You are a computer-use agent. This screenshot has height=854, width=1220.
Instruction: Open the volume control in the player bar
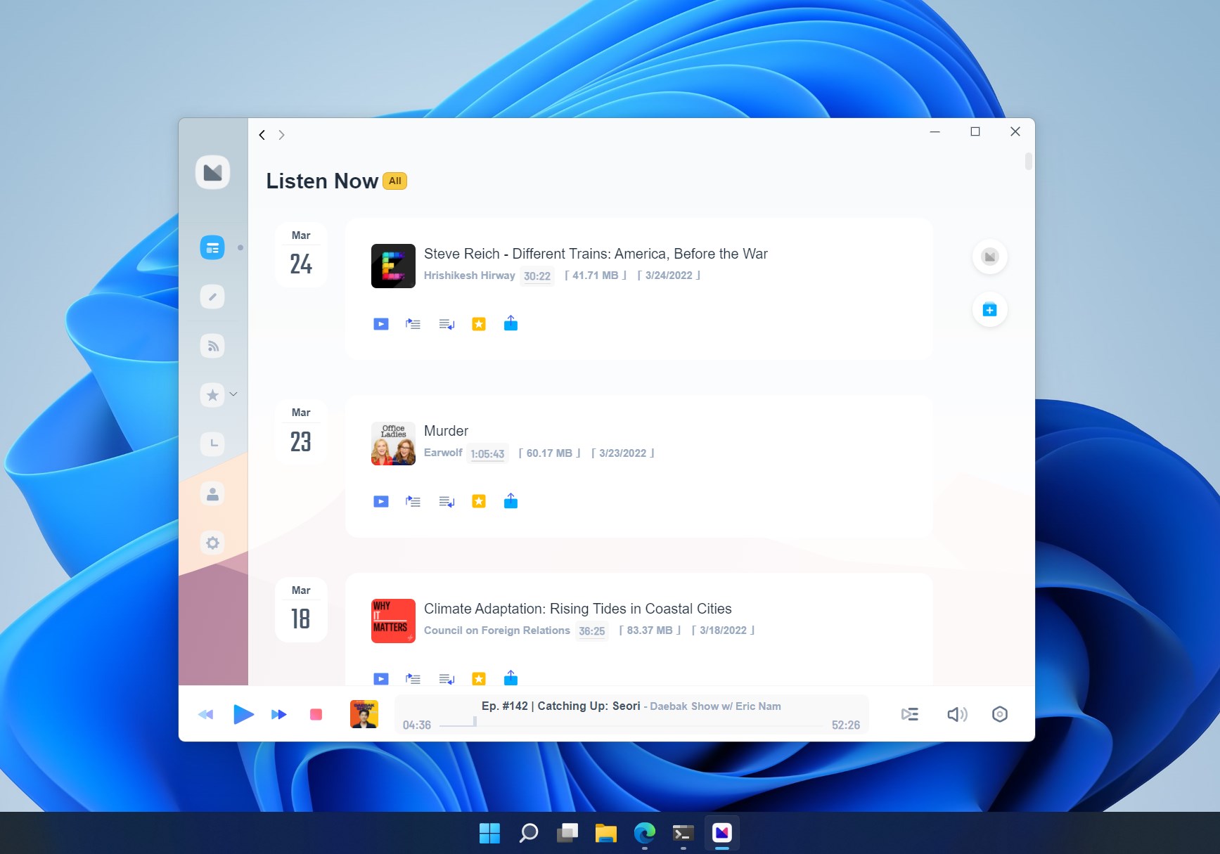(956, 714)
